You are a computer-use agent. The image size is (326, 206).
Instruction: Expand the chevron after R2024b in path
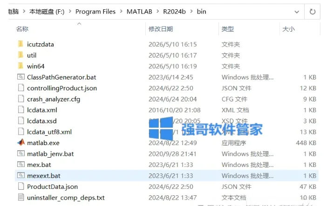click(x=191, y=12)
